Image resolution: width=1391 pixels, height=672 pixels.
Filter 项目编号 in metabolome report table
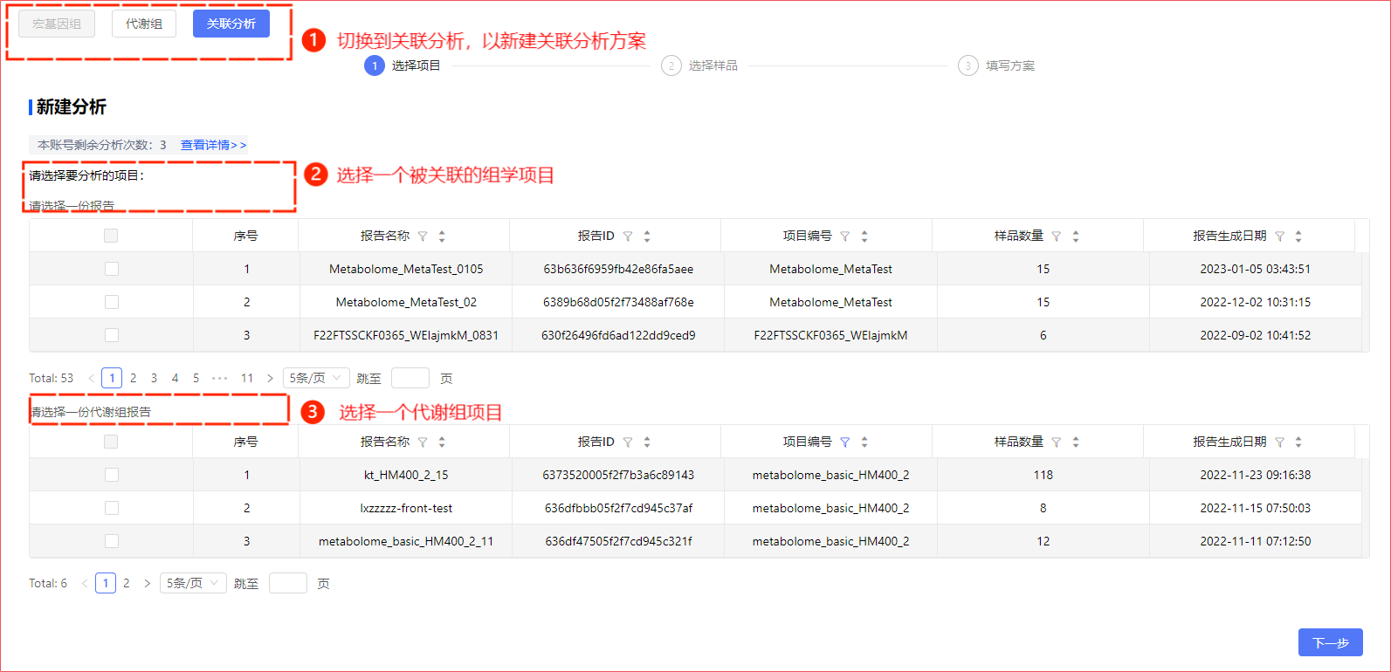click(x=845, y=442)
